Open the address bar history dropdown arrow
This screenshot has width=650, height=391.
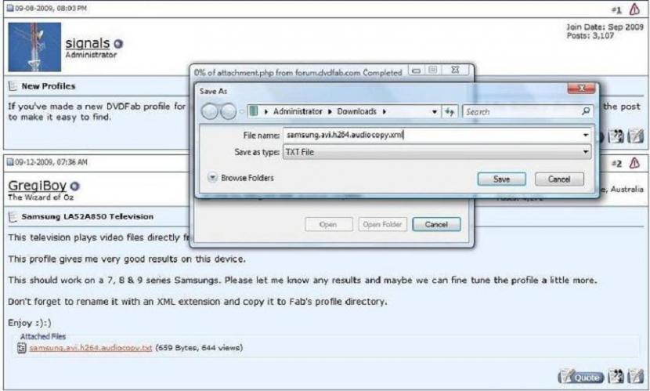click(x=435, y=112)
